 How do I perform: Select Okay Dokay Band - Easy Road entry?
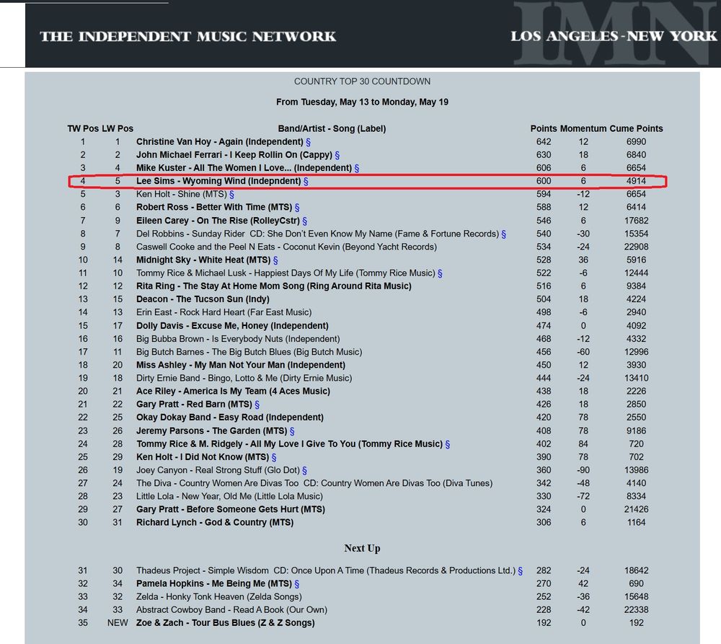(230, 418)
